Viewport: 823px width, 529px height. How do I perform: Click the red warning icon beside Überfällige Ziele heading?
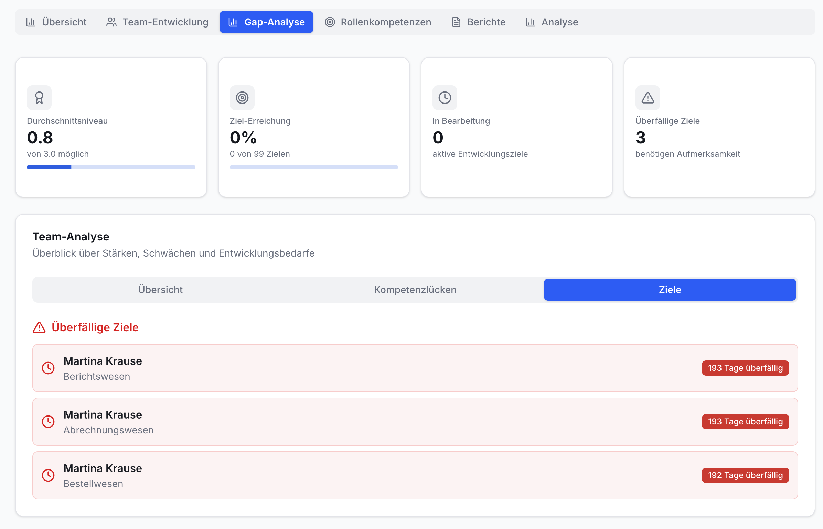39,327
